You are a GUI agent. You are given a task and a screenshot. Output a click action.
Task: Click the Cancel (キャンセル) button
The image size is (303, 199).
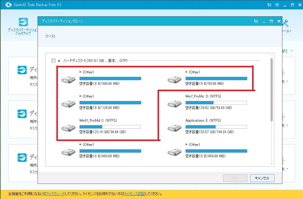[262, 178]
